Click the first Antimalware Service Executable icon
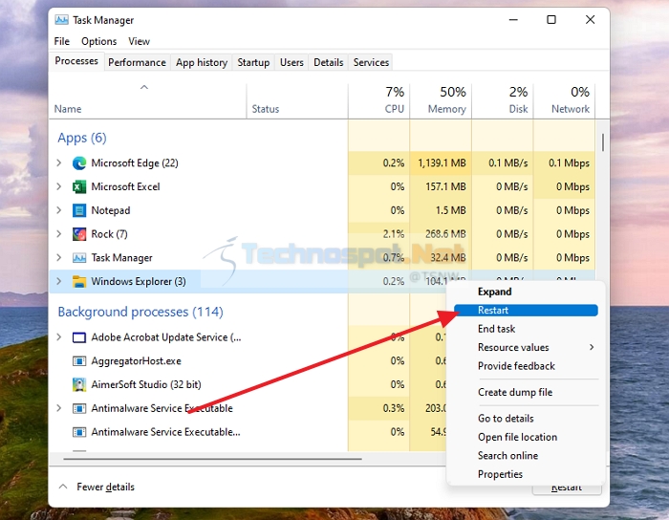This screenshot has width=669, height=520. pyautogui.click(x=79, y=409)
